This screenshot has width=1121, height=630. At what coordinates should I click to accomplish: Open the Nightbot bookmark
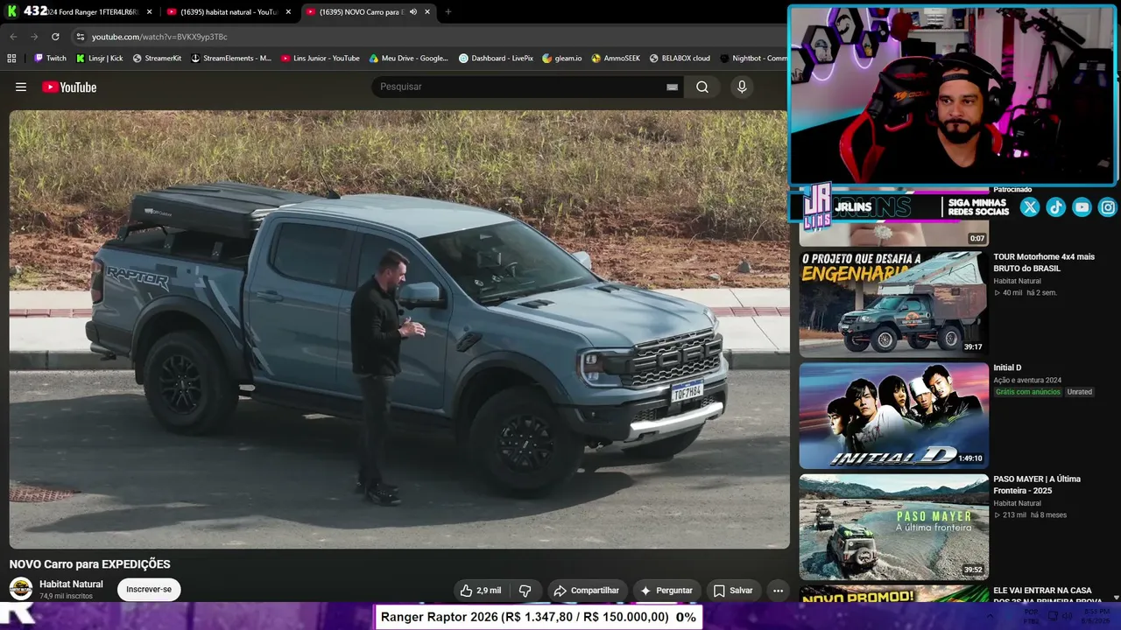(753, 59)
